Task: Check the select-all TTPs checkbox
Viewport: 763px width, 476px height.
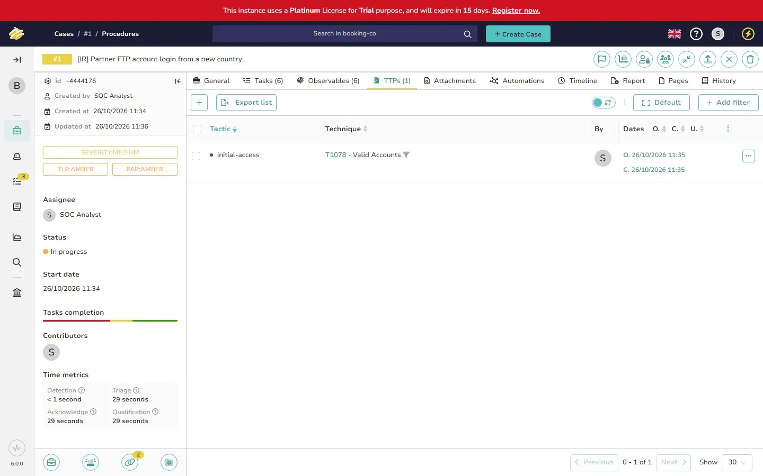Action: (x=197, y=129)
